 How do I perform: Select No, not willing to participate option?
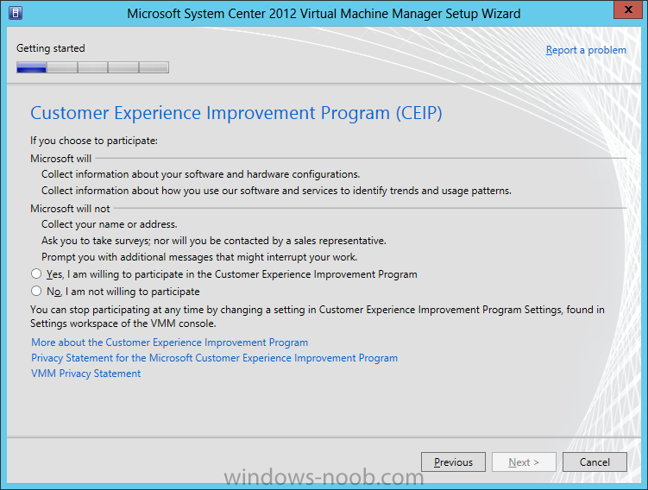click(x=36, y=291)
